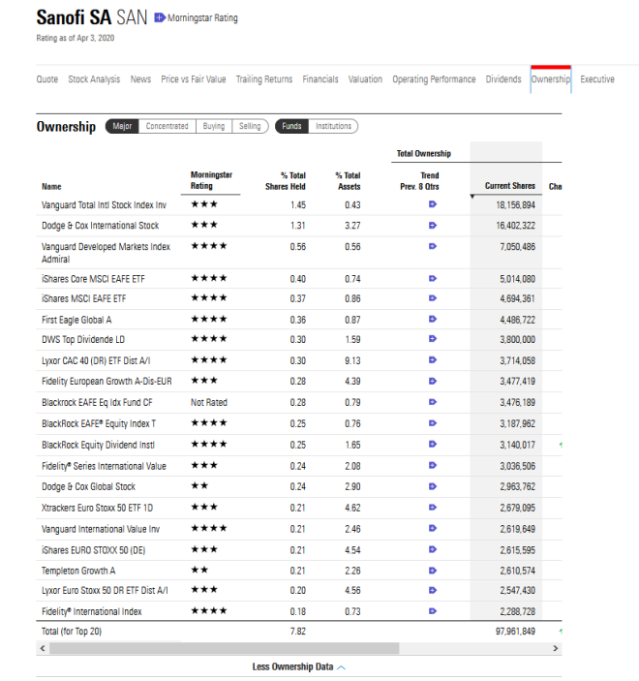The image size is (639, 681).
Task: Click trend icon for Templeton Growth A row
Action: click(432, 570)
